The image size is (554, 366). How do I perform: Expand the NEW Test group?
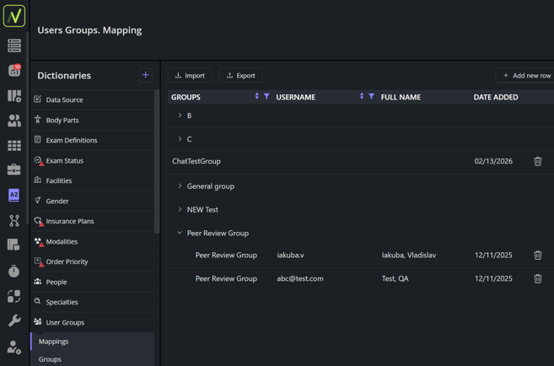tap(180, 209)
